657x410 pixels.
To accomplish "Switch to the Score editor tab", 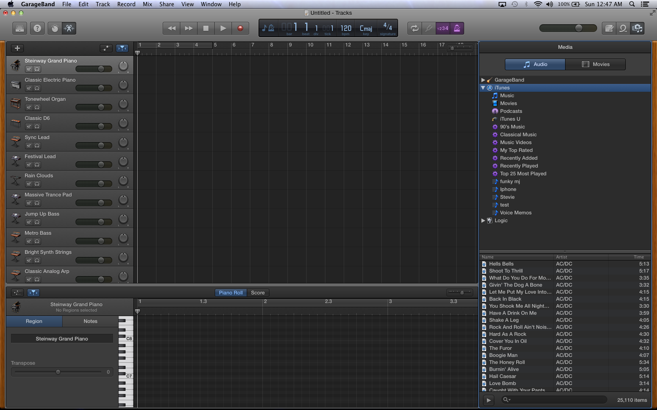I will 258,292.
